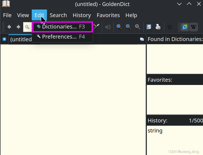
Task: Choose Dictionaries... from the Edit menu
Action: click(62, 27)
